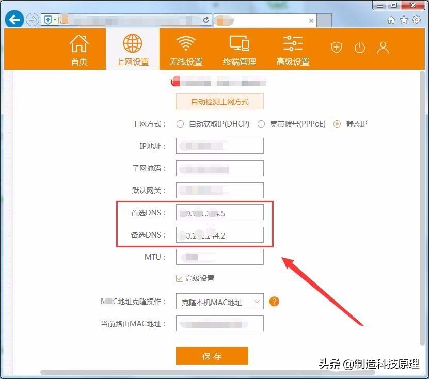The height and width of the screenshot is (379, 429).
Task: Go to the 首页 home tab
Action: pyautogui.click(x=79, y=50)
